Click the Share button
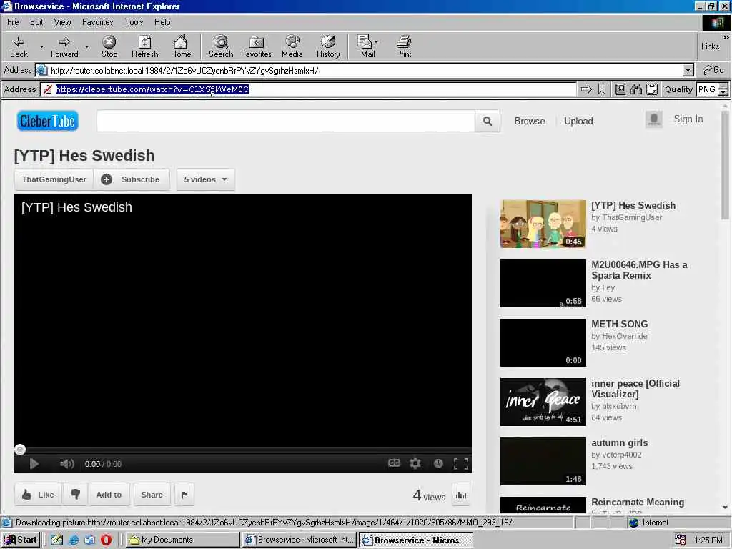This screenshot has width=732, height=549. coord(152,495)
